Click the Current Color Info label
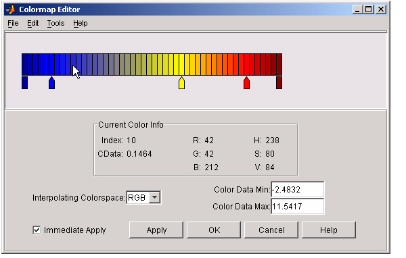Viewport: 406px width, 258px height. tap(131, 125)
